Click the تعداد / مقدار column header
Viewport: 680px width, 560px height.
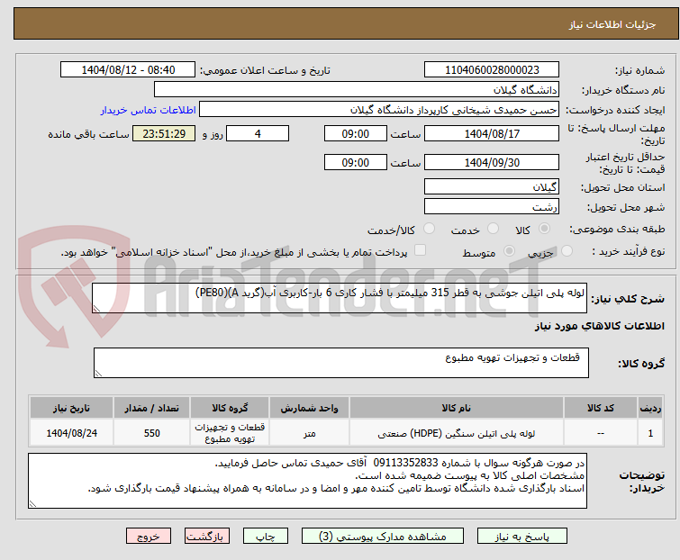152,408
